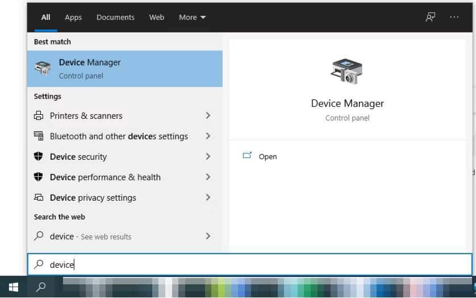This screenshot has width=476, height=298.
Task: Click the Device Manager icon in best match
Action: click(x=43, y=68)
